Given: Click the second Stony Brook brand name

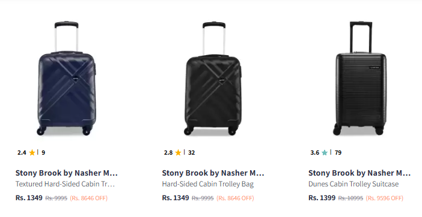Looking at the screenshot, I should pos(213,173).
